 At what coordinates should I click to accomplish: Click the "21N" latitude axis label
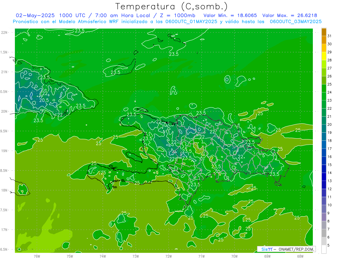[x=4, y=72]
